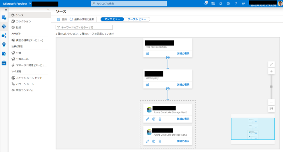The height and width of the screenshot is (152, 283).
Task: Open the Data Policy sidebar icon
Action: [4, 54]
